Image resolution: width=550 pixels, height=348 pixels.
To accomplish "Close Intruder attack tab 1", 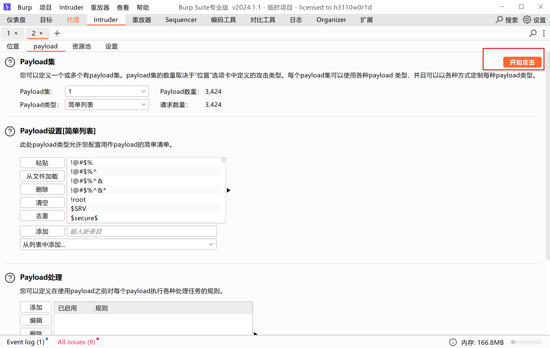I will [x=16, y=33].
